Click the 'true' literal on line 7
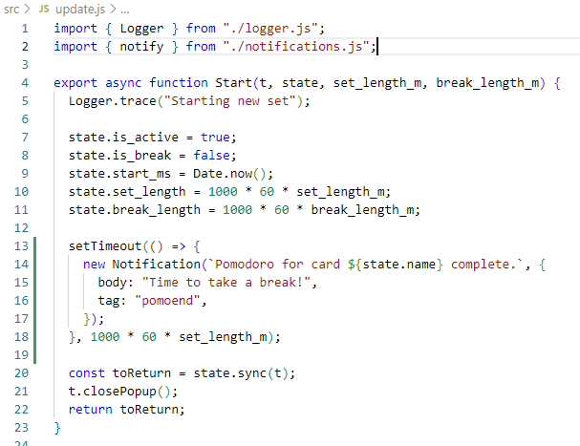 (x=215, y=138)
